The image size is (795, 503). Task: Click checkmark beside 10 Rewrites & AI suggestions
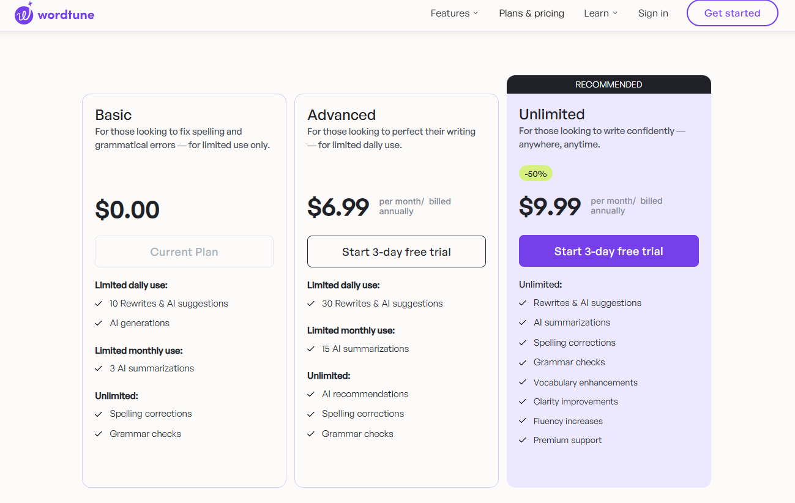(x=99, y=304)
